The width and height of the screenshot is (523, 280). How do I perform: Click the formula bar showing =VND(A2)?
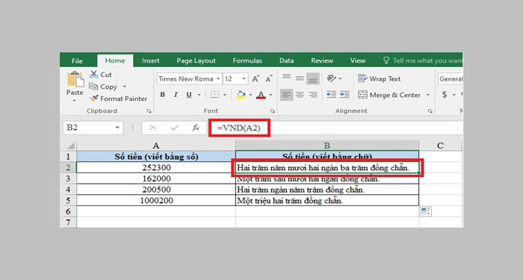(x=335, y=128)
